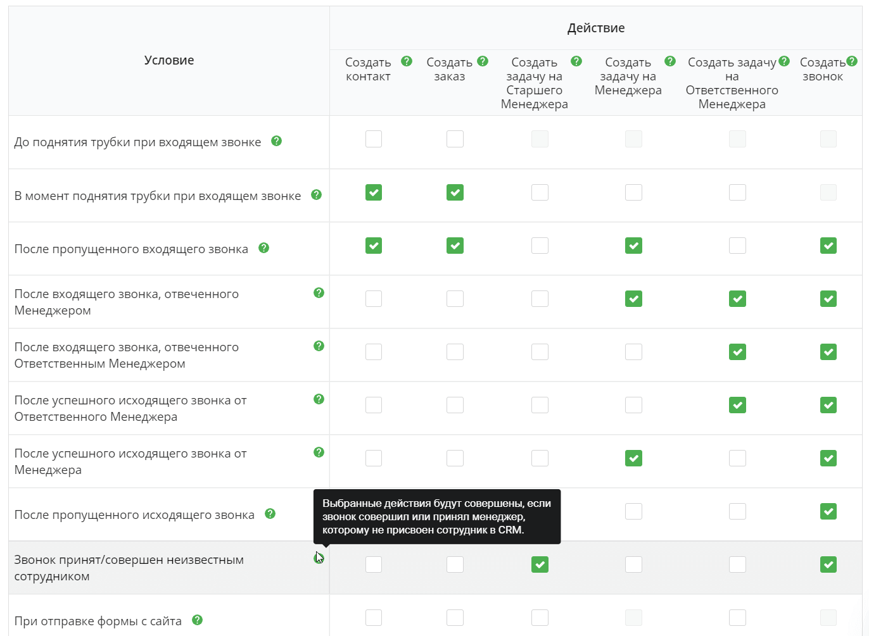Uncheck Ответственного Менеджера task for outgoing call from Ответственного Менеджера

pos(737,405)
